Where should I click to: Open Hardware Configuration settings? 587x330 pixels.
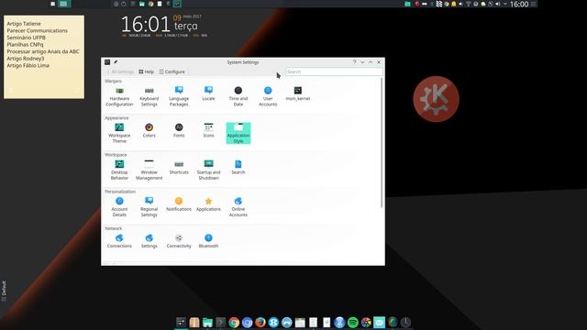click(119, 96)
